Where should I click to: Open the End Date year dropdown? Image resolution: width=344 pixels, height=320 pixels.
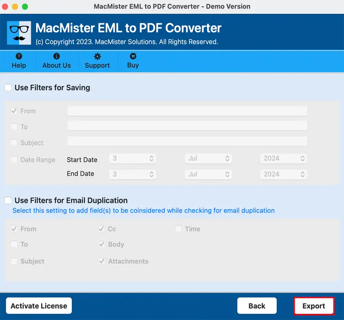pos(284,174)
